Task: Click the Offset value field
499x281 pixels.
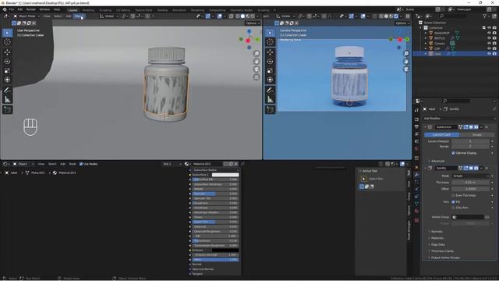Action: tap(470, 189)
